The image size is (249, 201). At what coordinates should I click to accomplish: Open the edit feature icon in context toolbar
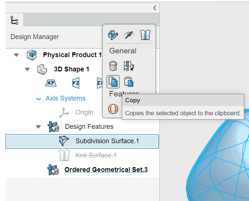point(113,35)
